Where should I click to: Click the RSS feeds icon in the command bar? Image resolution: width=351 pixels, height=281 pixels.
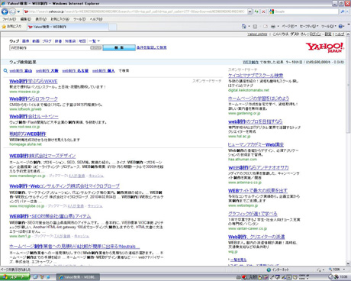coord(255,26)
